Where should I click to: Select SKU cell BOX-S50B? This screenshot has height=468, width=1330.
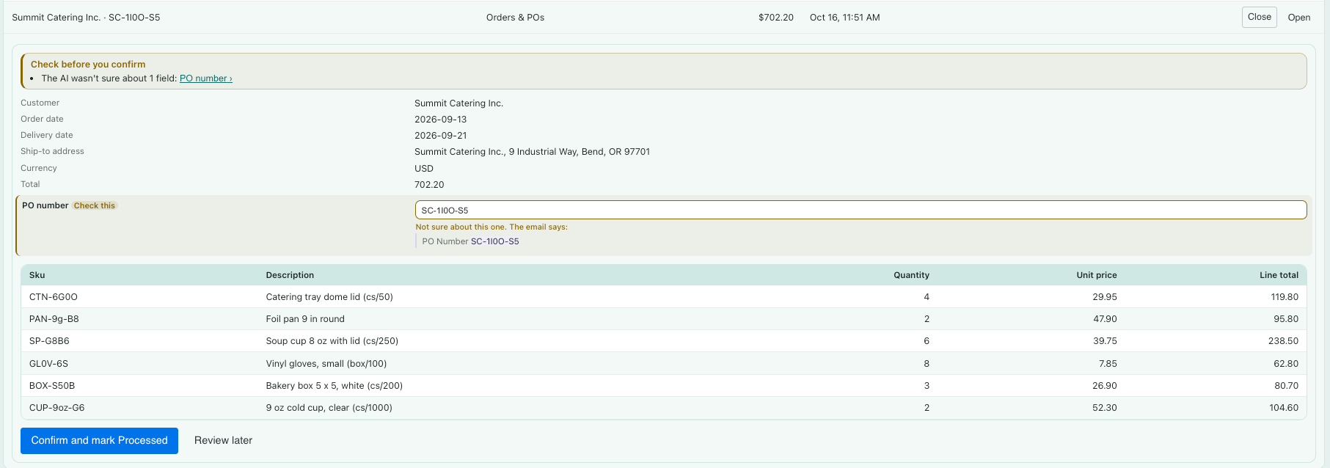[52, 386]
